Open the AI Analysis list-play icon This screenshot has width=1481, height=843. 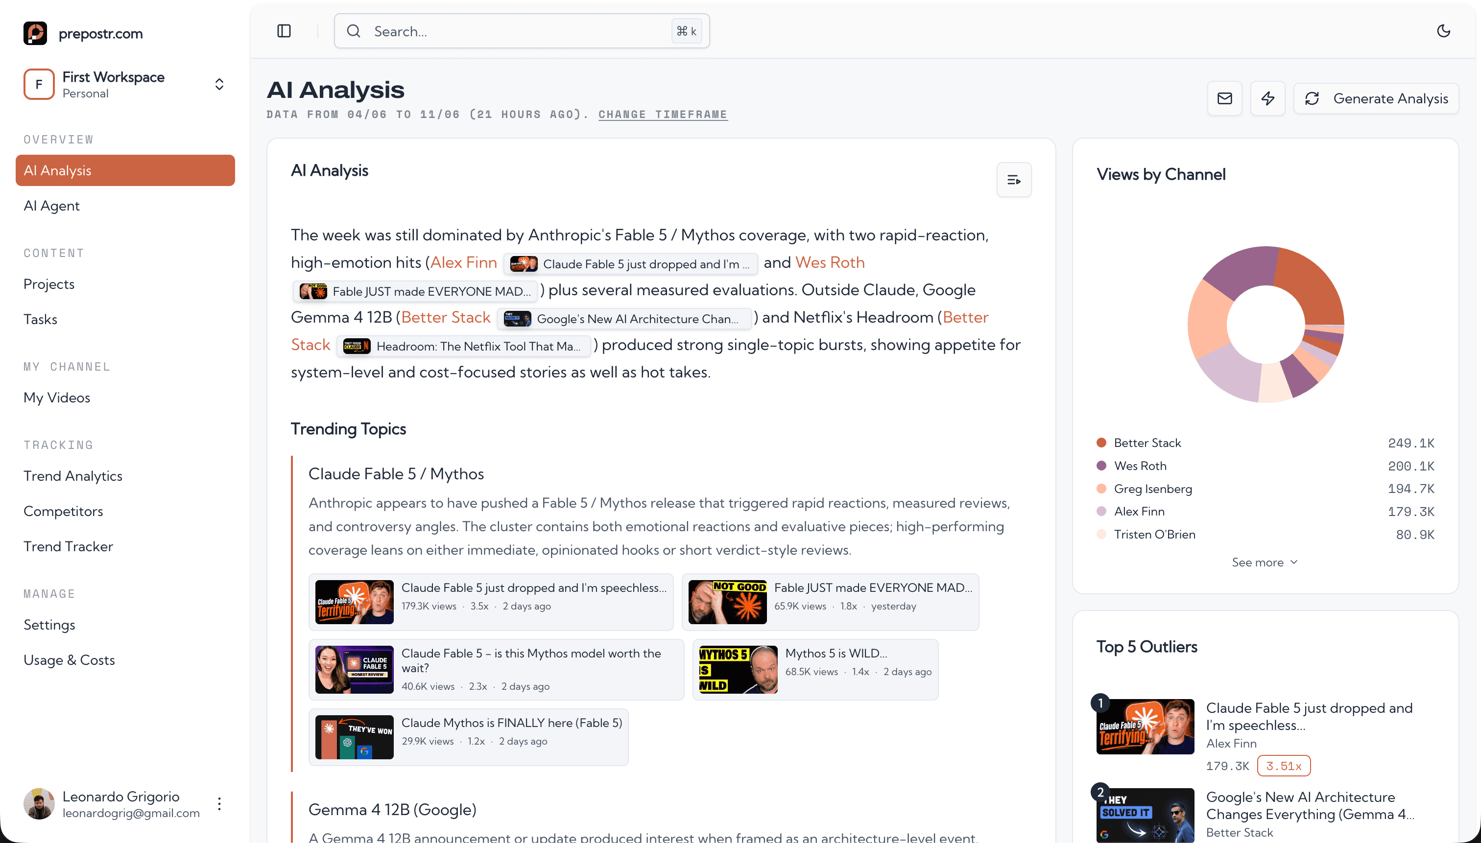point(1014,180)
